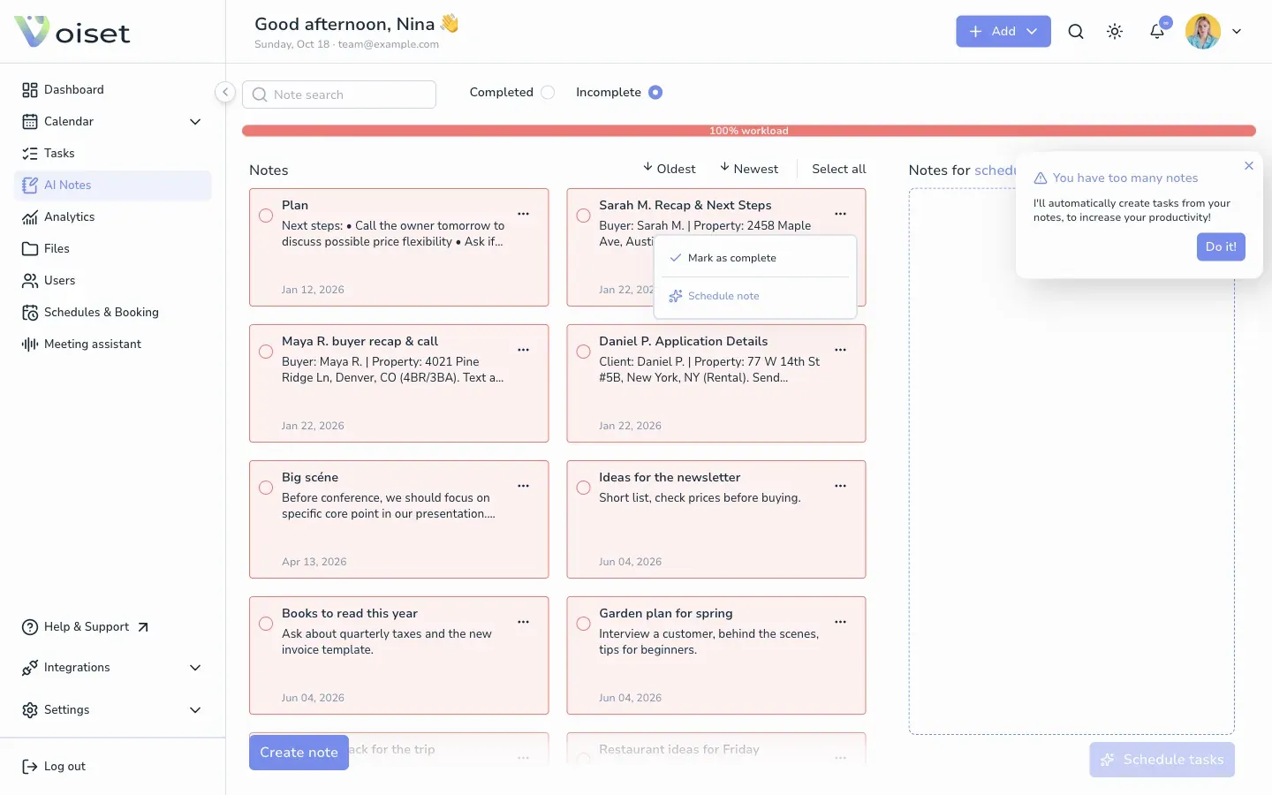Click the Create note button
1272x795 pixels.
click(299, 753)
